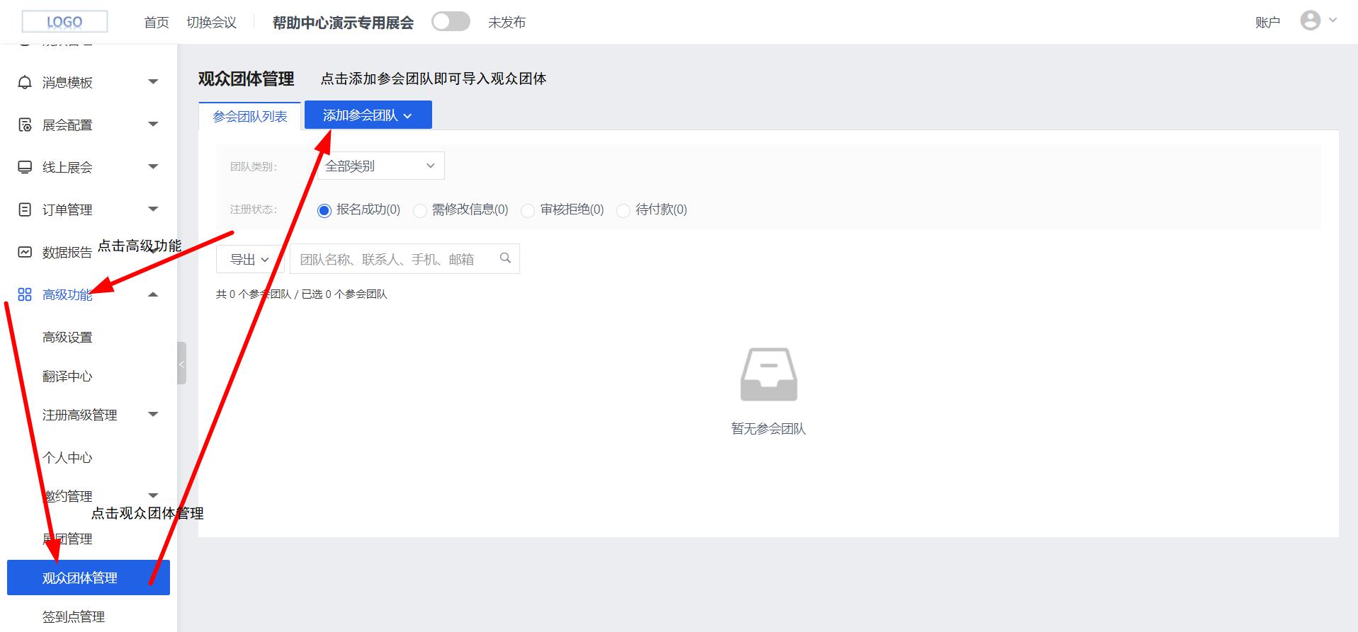
Task: Select the 需修改信息(0) radio option
Action: click(420, 211)
